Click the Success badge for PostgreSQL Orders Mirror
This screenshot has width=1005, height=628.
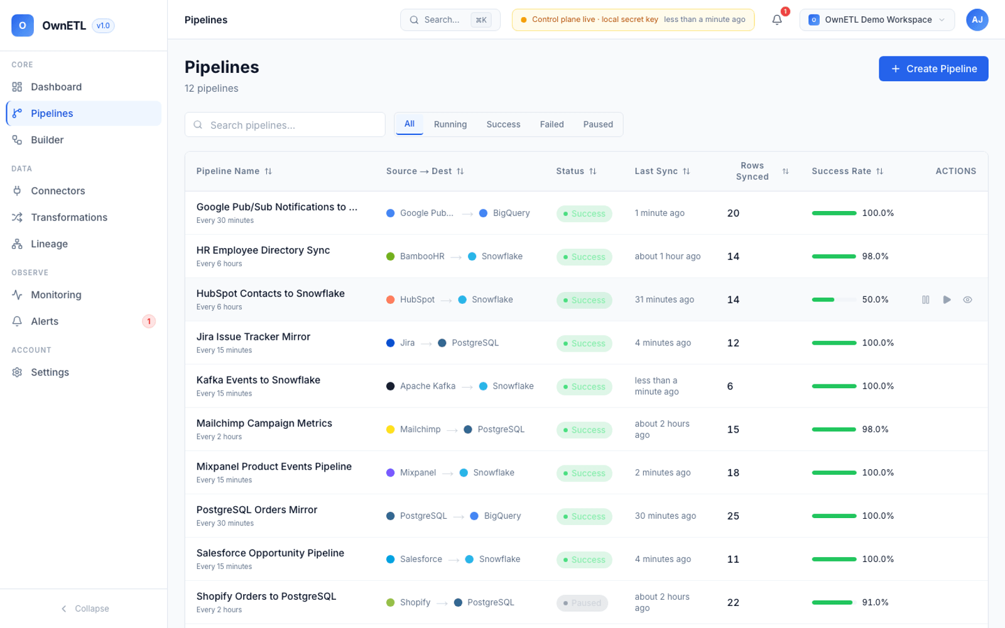584,516
